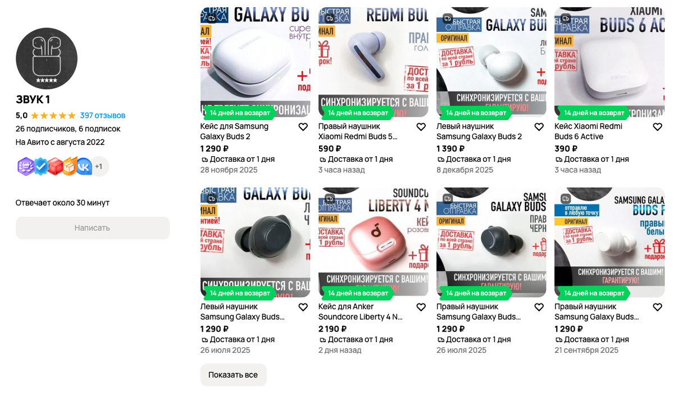
Task: Open the 397 отзывов reviews link
Action: (103, 116)
